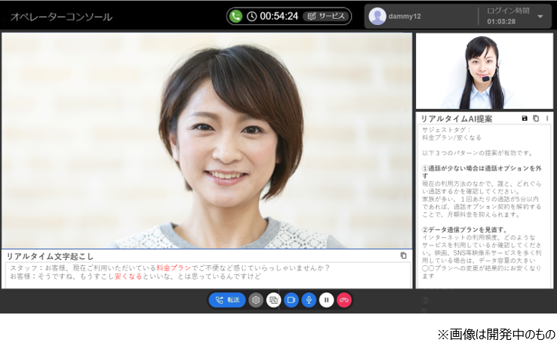
Task: Click the 料金プラン highlighted keyword
Action: [x=174, y=268]
